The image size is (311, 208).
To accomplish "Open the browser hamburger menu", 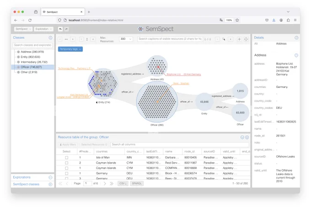I will pyautogui.click(x=295, y=20).
